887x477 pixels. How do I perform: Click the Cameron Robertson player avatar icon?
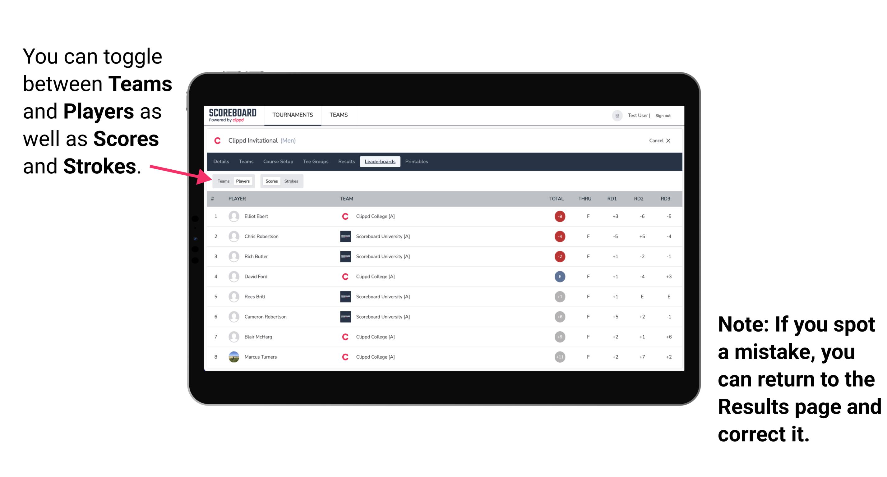click(x=234, y=317)
